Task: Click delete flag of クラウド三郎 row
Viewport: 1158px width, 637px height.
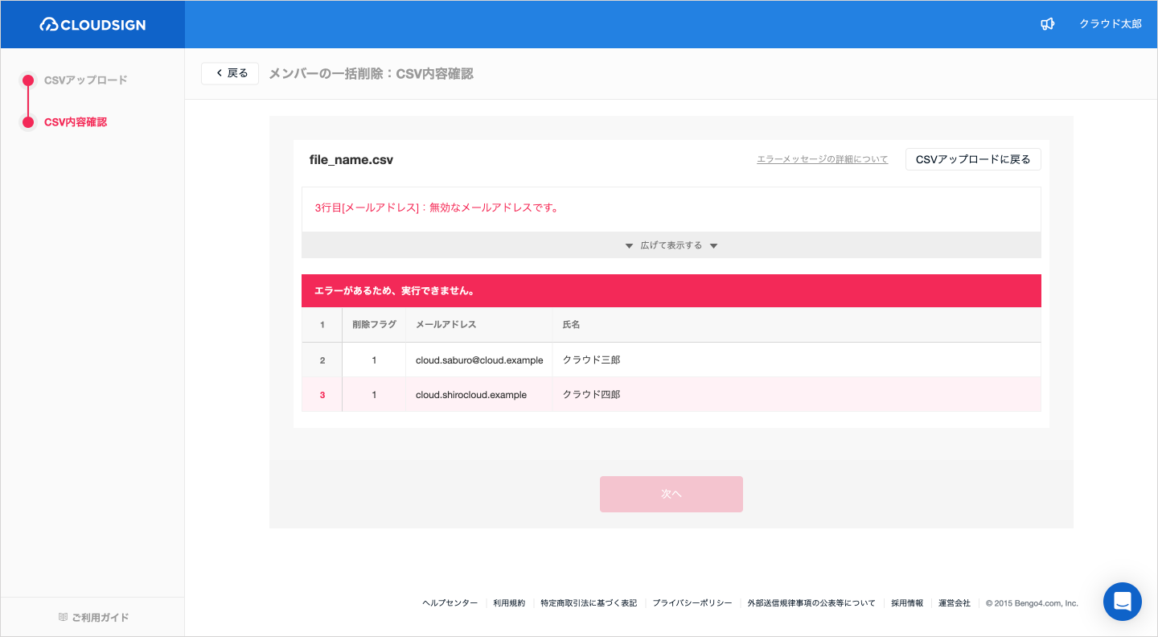Action: [374, 360]
